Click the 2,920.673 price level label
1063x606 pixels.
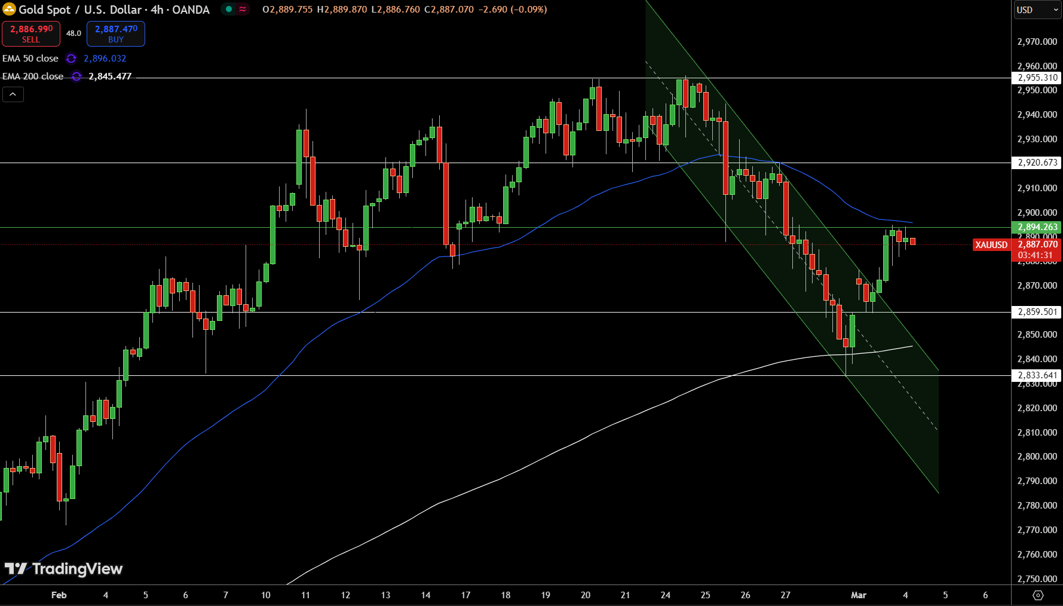[1037, 163]
